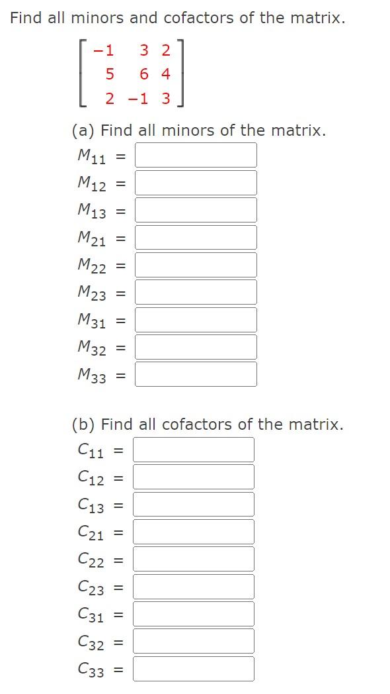
Task: Click the M22 minor input field
Action: [x=196, y=264]
